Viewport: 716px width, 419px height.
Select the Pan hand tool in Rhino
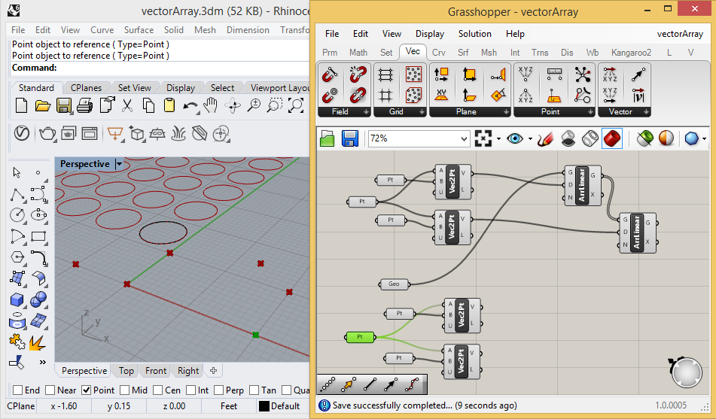(x=212, y=106)
